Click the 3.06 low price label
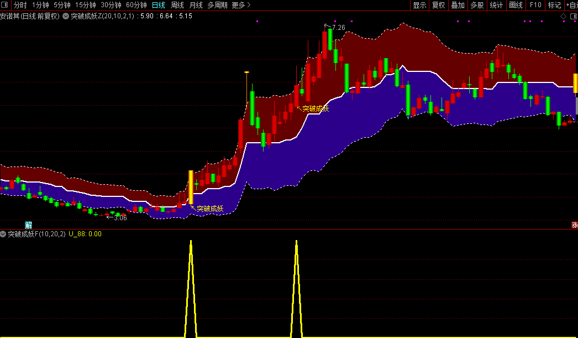Screen dimensions: 578x338 pos(120,218)
